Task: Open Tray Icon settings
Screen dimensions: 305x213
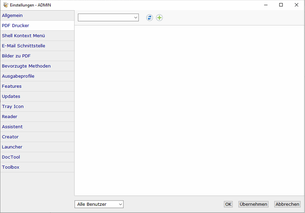Action: (x=37, y=107)
